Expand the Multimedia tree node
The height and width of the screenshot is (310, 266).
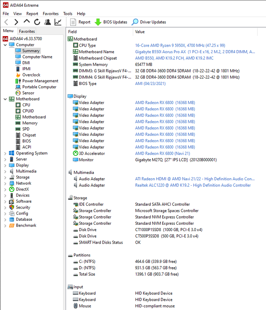click(x=5, y=171)
